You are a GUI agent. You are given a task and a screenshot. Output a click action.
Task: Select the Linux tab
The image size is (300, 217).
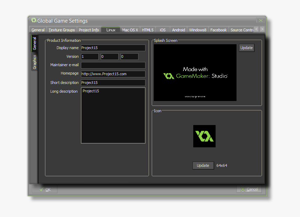coord(111,30)
